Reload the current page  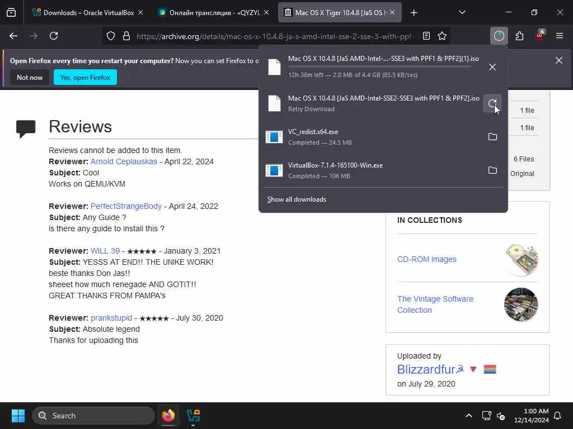point(54,36)
